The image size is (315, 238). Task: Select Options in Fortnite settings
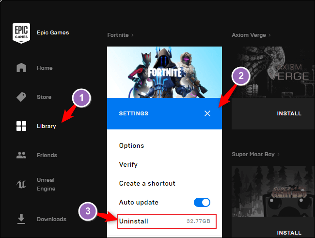131,145
